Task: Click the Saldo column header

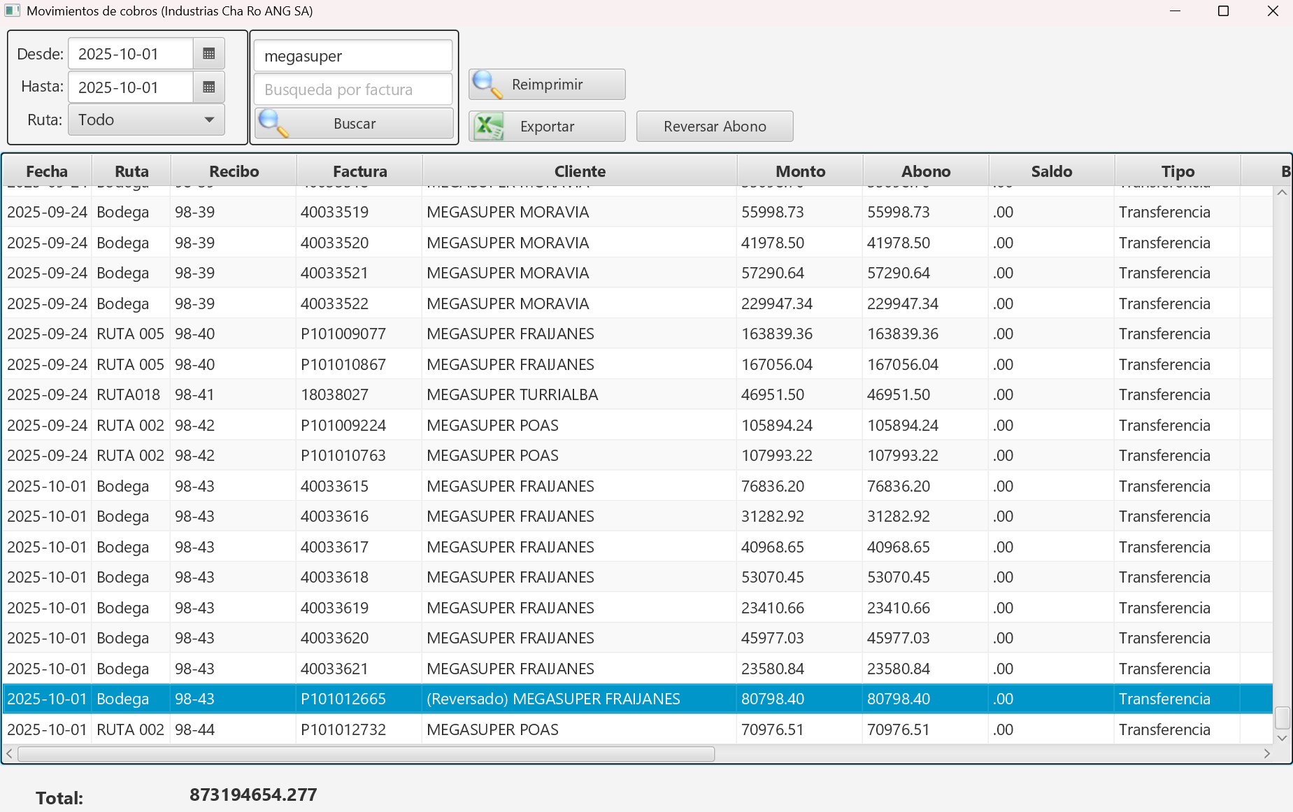Action: 1051,171
